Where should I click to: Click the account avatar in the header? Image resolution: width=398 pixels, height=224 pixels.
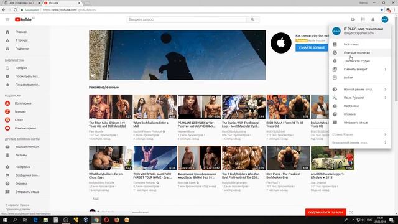[x=385, y=19]
